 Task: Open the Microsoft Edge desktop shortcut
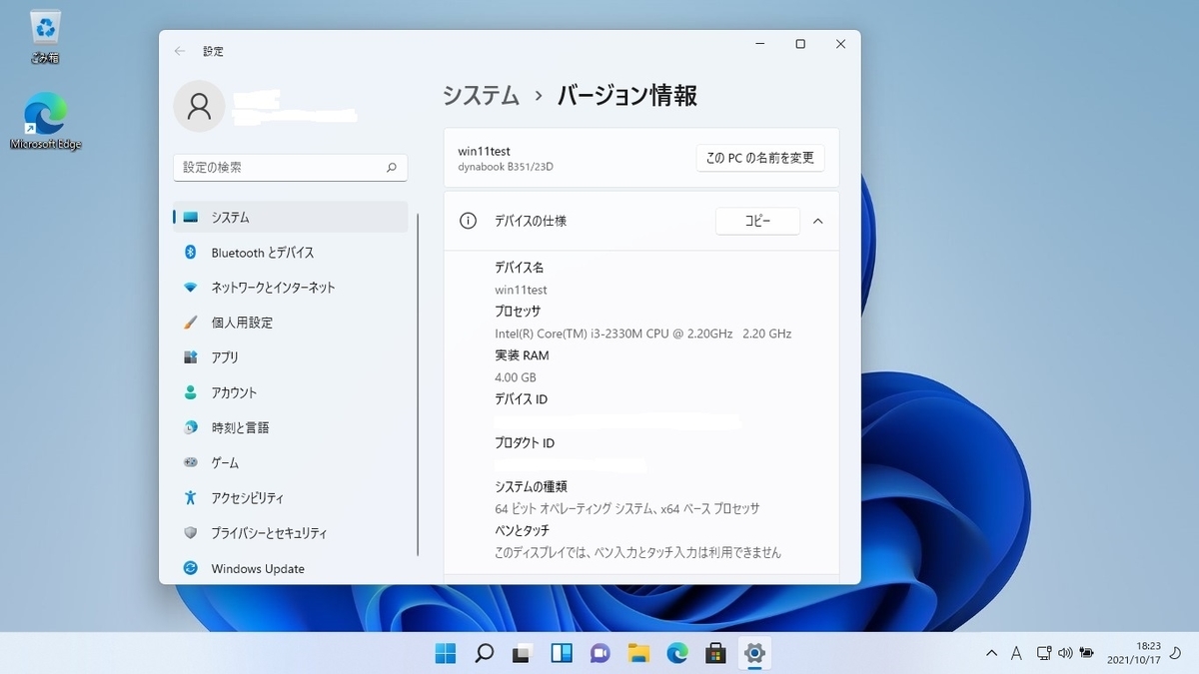coord(45,121)
